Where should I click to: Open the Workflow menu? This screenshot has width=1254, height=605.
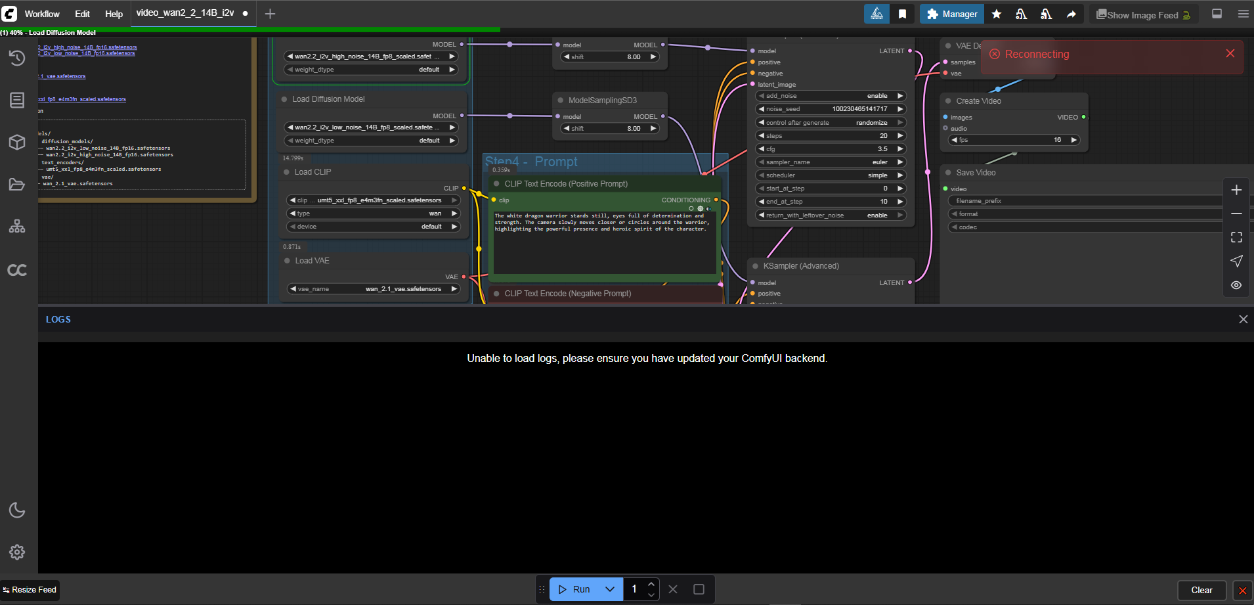pyautogui.click(x=42, y=14)
